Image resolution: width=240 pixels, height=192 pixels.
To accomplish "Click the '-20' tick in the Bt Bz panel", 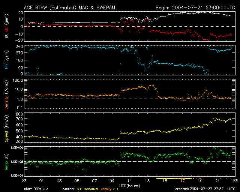I will point(19,40).
